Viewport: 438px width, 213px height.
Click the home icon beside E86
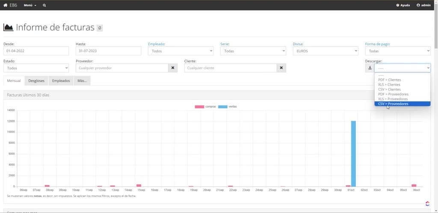[x=5, y=5]
